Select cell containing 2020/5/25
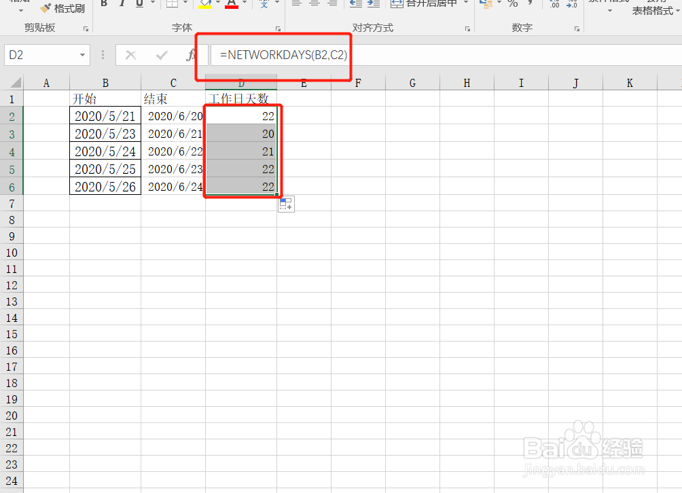The width and height of the screenshot is (682, 493). pos(105,169)
